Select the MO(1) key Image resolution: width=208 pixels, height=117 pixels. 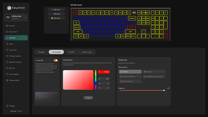click(128, 36)
